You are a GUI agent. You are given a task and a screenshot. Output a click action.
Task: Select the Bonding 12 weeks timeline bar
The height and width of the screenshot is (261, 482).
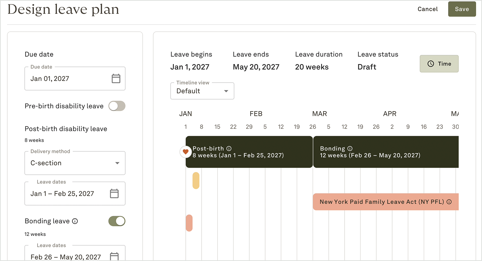pos(386,152)
